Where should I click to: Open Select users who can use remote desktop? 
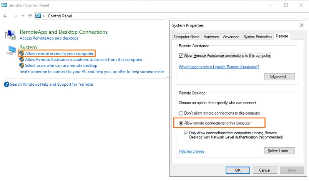[61, 65]
